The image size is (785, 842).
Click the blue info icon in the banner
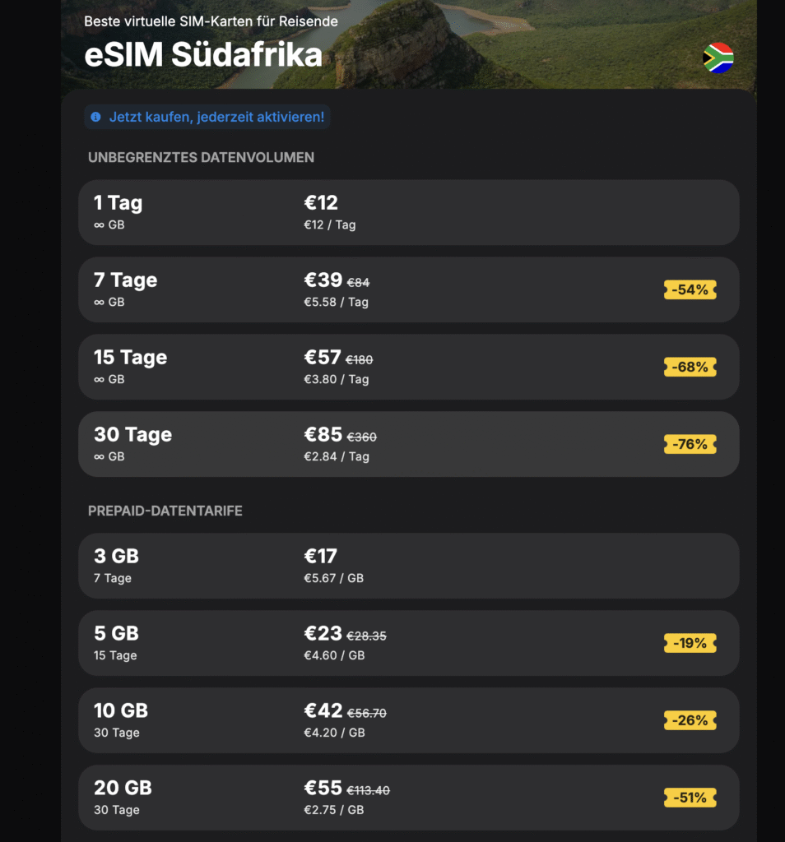click(x=96, y=117)
